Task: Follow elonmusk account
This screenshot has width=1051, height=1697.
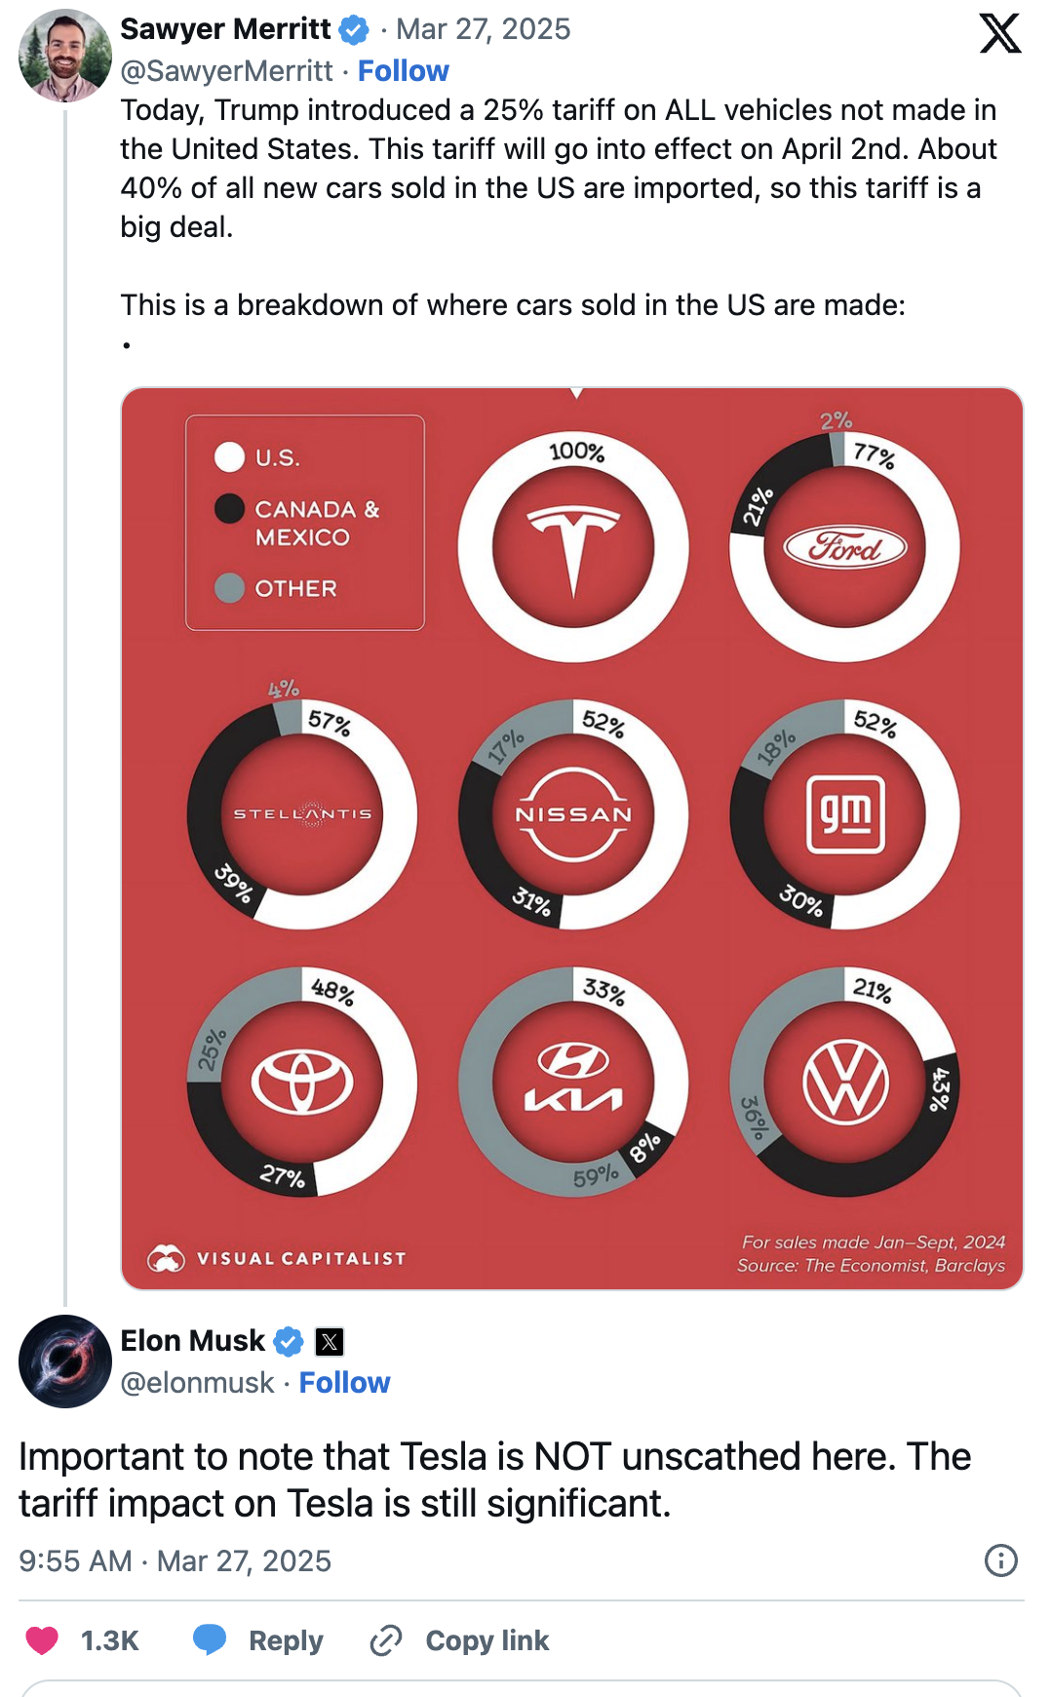Action: coord(344,1383)
